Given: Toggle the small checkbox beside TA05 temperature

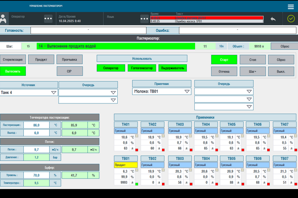Looking at the screenshot, I should [x=242, y=136].
